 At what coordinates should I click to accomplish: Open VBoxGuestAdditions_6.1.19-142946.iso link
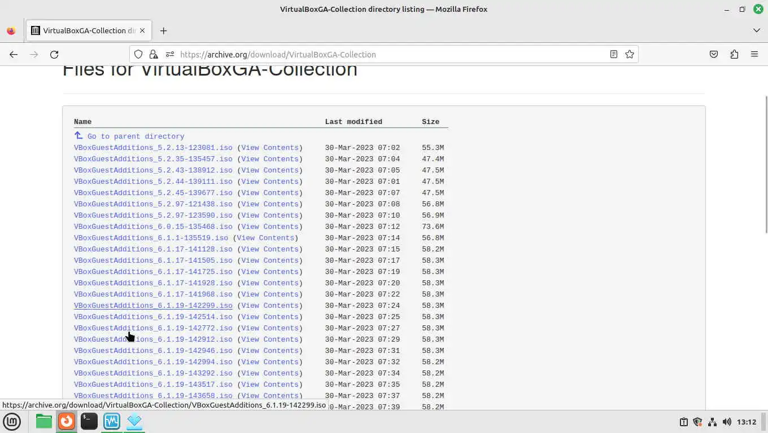[x=153, y=351]
